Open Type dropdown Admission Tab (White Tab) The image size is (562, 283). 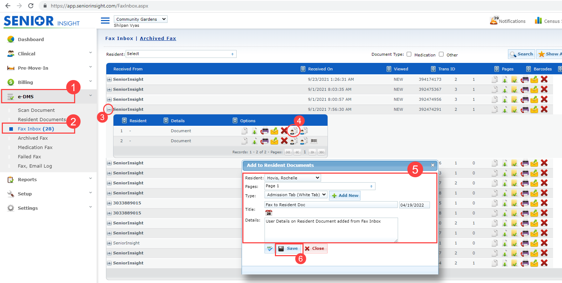click(296, 195)
